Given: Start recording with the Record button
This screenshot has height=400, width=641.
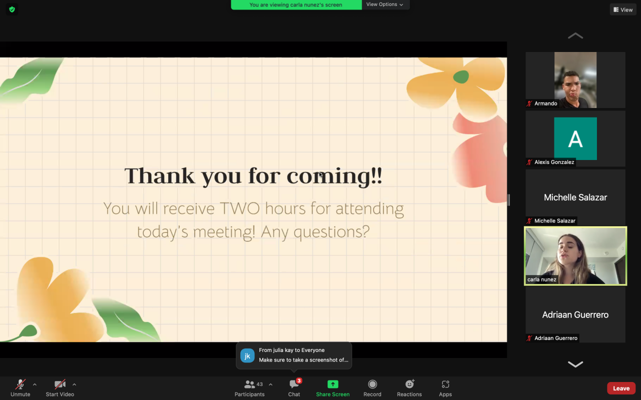Looking at the screenshot, I should (x=373, y=387).
